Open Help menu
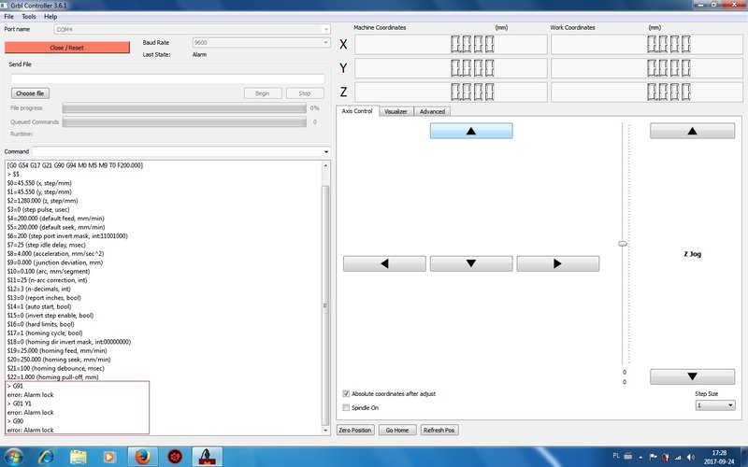The image size is (748, 467). tap(50, 16)
